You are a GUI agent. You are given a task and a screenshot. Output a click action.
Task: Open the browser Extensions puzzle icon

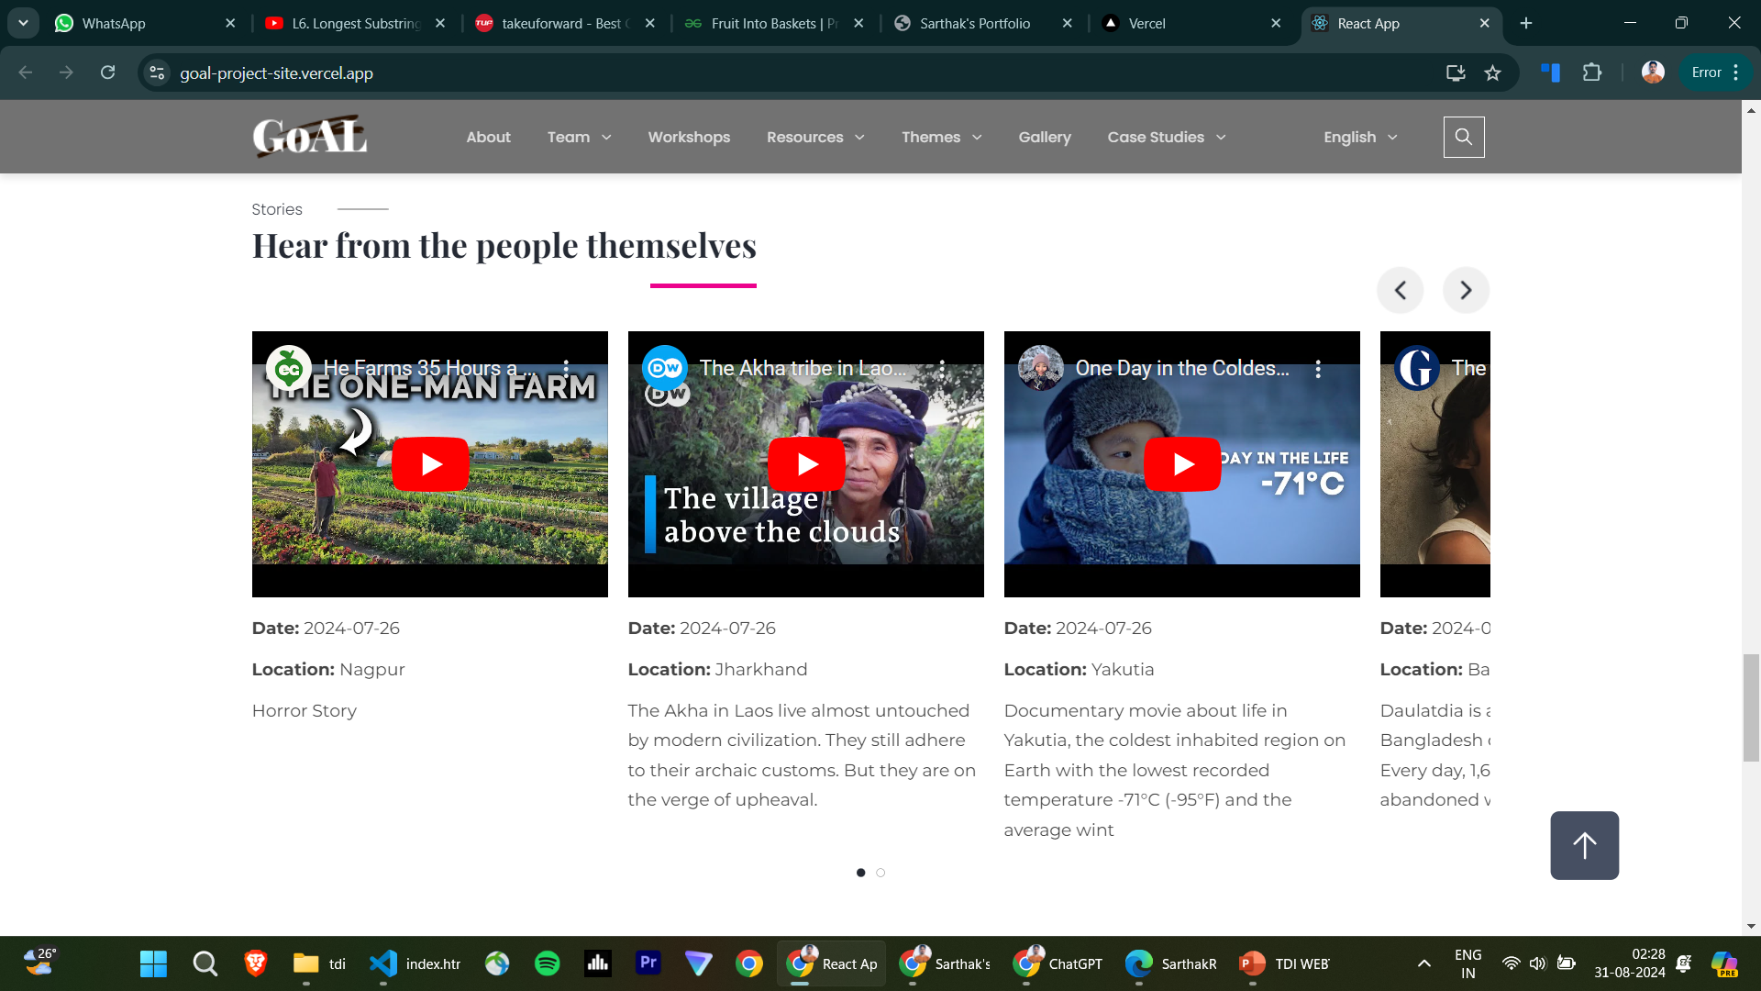coord(1592,72)
